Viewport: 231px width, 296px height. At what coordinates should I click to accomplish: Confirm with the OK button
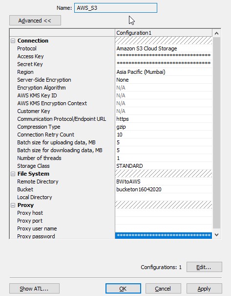click(x=123, y=289)
